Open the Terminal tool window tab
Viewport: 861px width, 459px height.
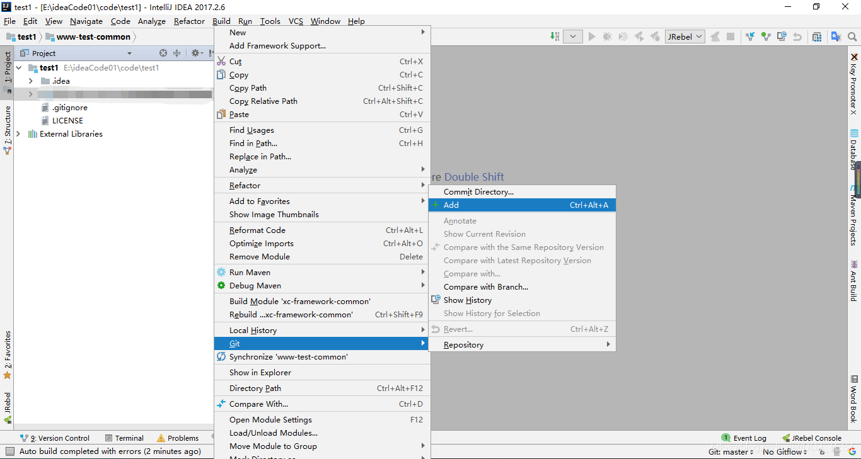124,438
